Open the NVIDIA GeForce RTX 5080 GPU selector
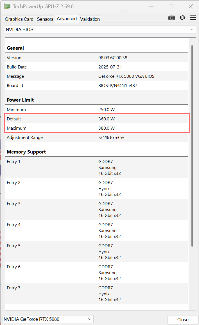199x325 pixels. pos(48,319)
